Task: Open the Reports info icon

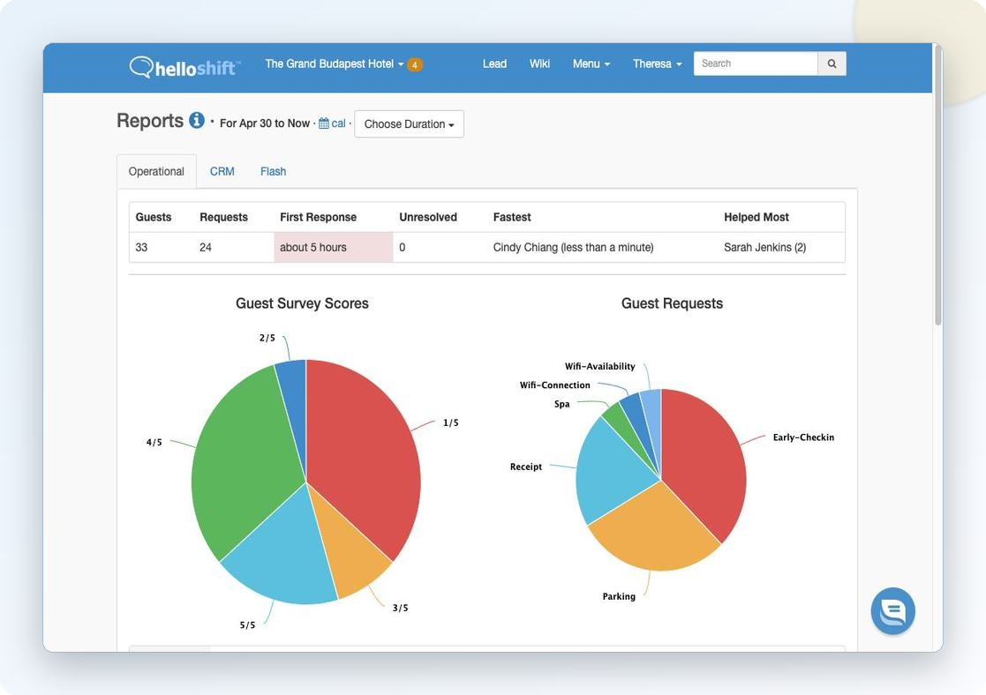Action: point(197,120)
